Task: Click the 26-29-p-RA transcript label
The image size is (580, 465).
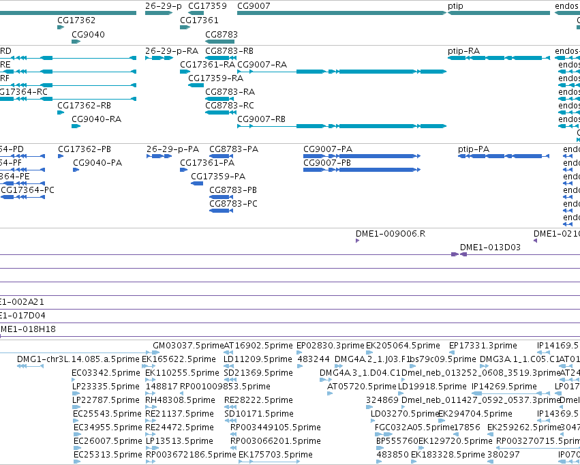Action: coord(172,50)
